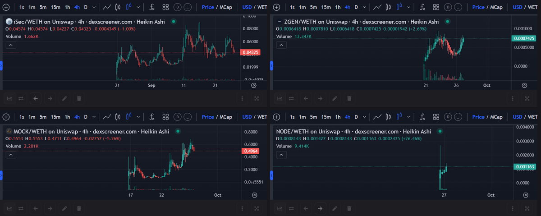The width and height of the screenshot is (541, 216).
Task: Select the 1s timeframe on iSec toolbar
Action: [x=22, y=7]
